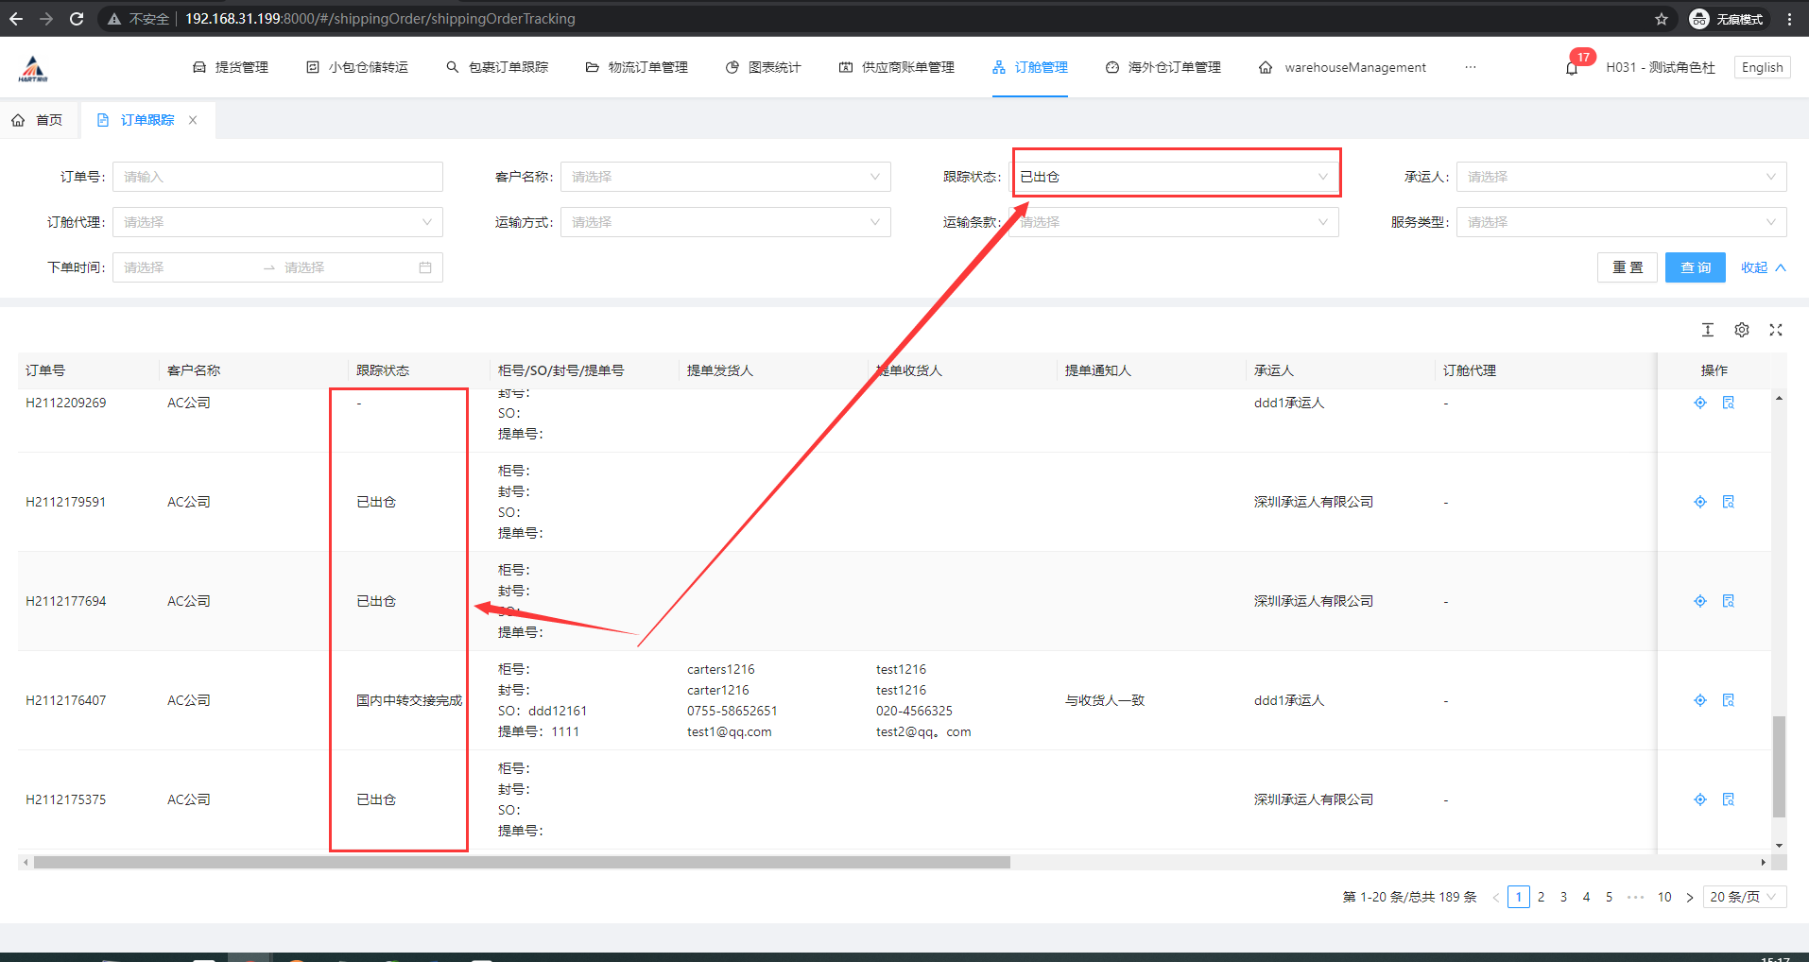This screenshot has height=962, width=1809.
Task: Open table column settings gear icon
Action: tap(1742, 330)
